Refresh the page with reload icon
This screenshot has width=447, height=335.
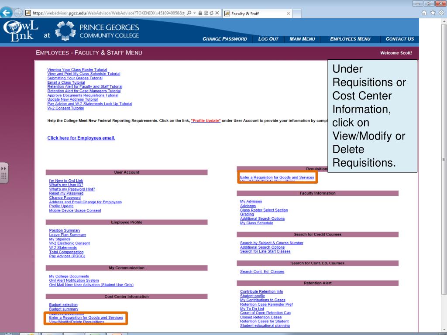211,13
